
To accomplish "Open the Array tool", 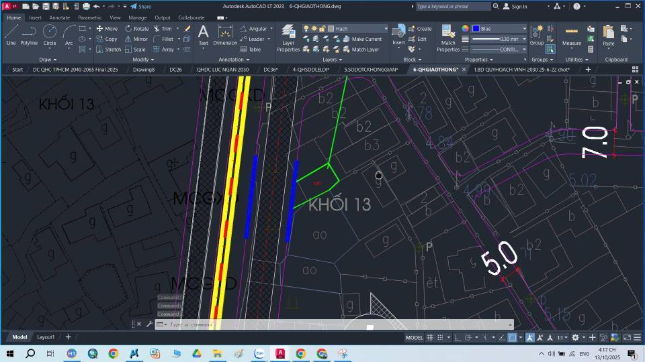I will tap(164, 49).
